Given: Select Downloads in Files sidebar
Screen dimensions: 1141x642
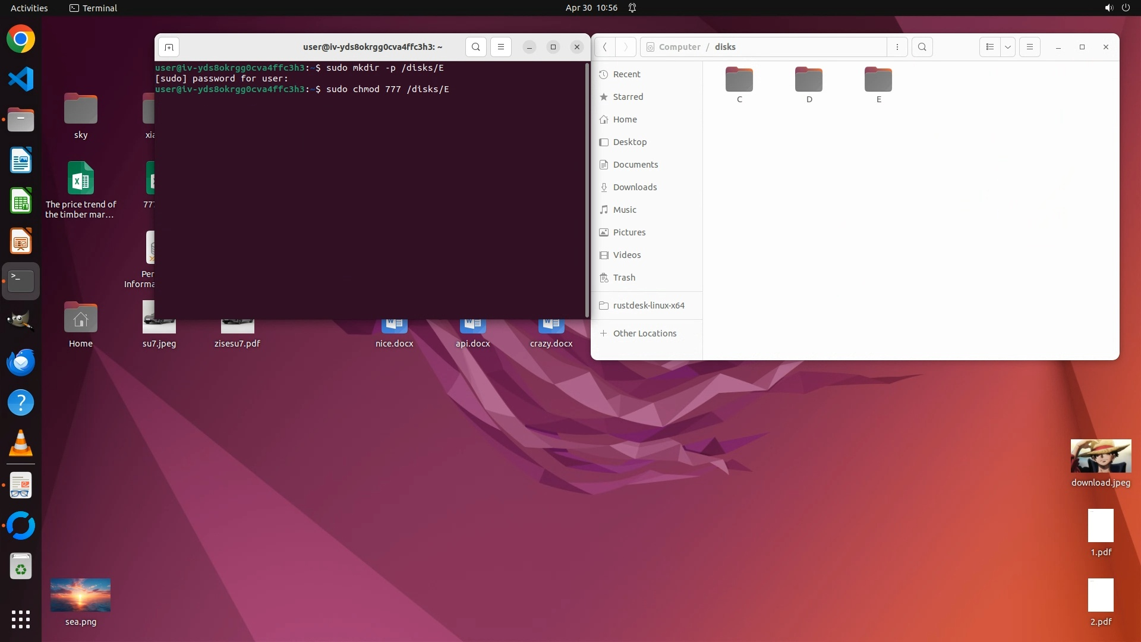Looking at the screenshot, I should (635, 187).
